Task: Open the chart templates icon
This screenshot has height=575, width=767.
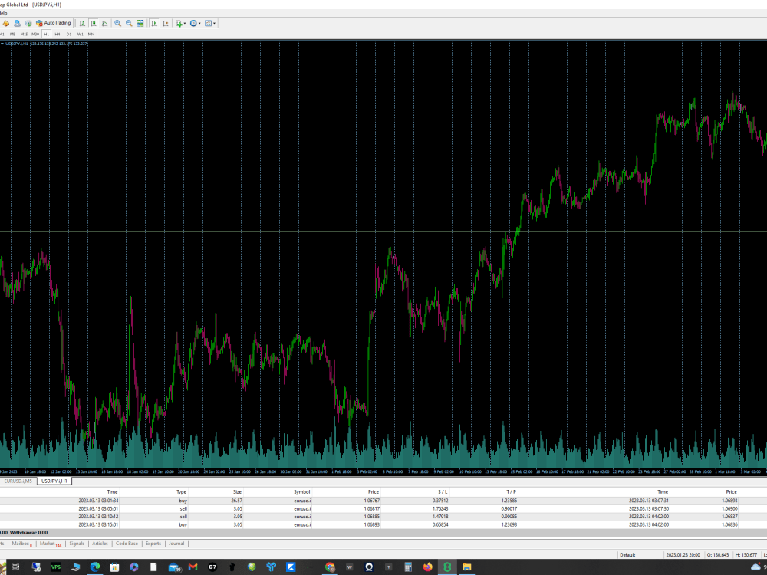Action: pos(209,23)
